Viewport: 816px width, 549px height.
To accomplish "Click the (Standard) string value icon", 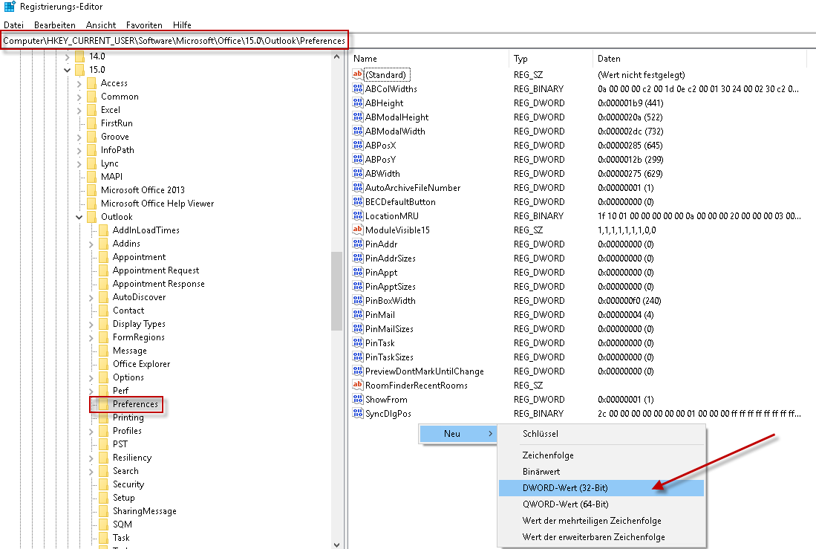I will [x=358, y=74].
